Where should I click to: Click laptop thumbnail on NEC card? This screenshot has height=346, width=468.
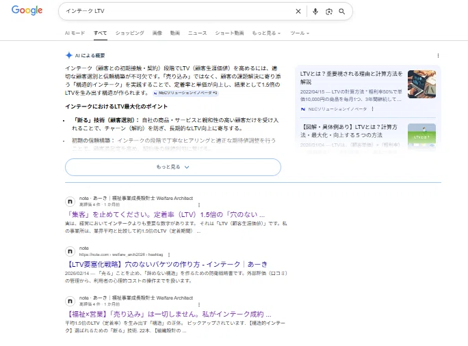[x=421, y=84]
